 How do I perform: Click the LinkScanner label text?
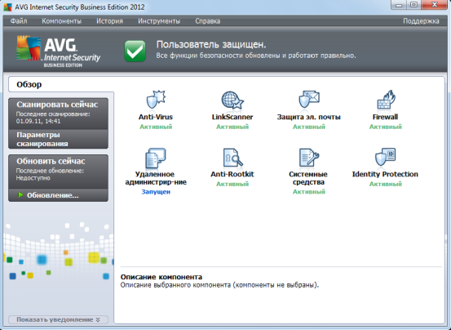pyautogui.click(x=232, y=117)
